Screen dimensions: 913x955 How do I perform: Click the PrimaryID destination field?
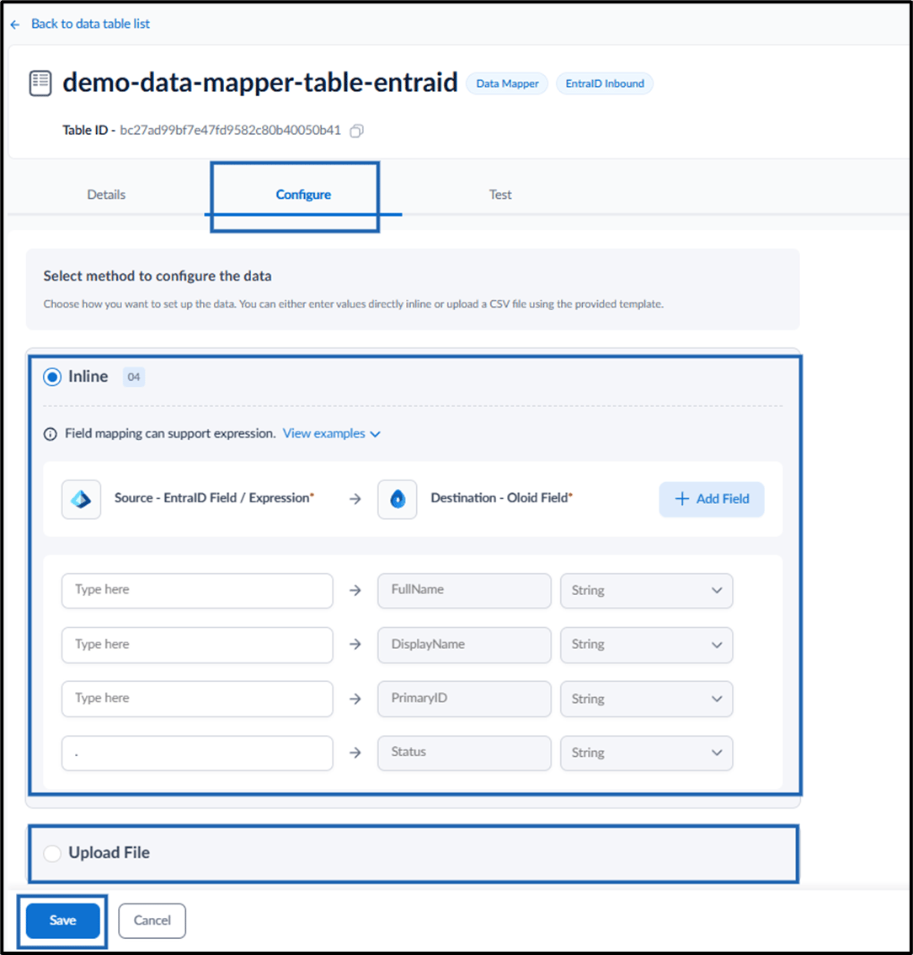point(464,699)
